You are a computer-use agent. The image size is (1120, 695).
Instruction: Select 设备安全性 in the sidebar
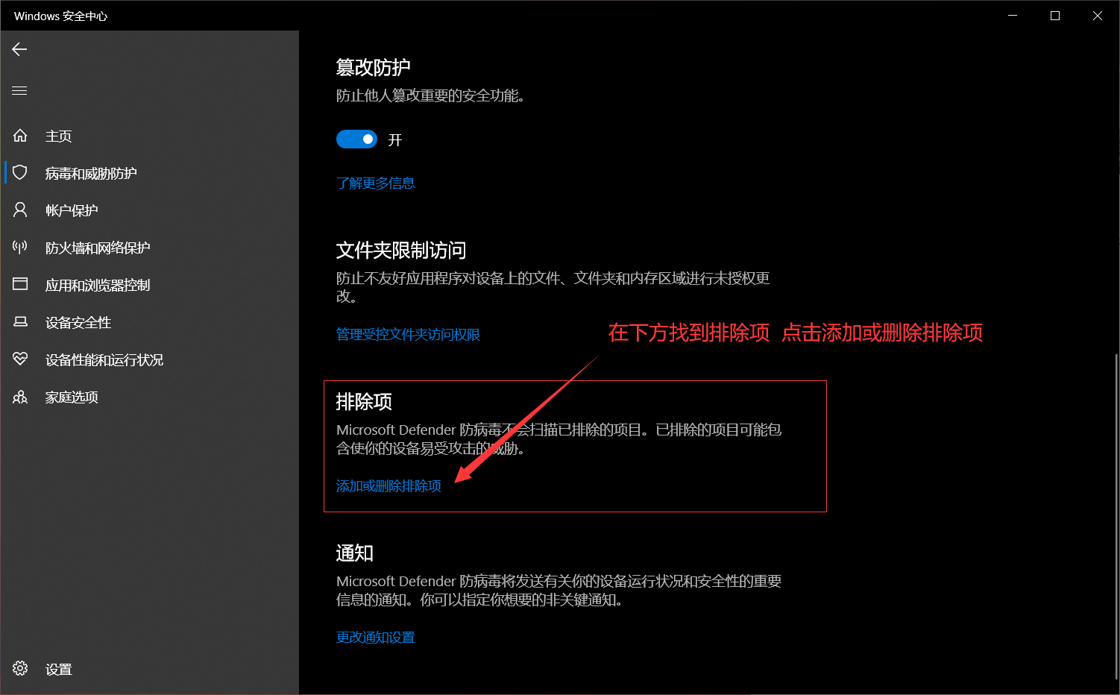[x=78, y=322]
